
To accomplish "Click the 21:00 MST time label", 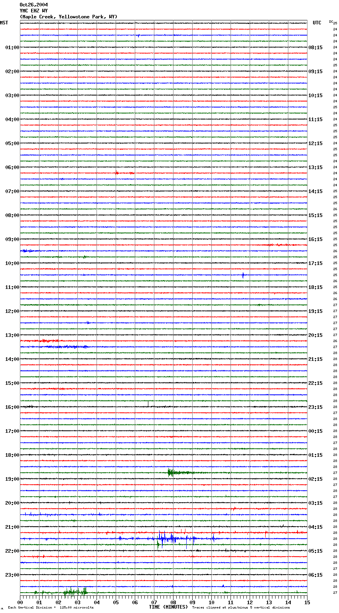I will pos(12,527).
